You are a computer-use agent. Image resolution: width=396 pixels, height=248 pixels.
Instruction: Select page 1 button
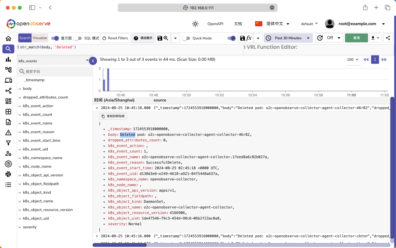pyautogui.click(x=375, y=60)
